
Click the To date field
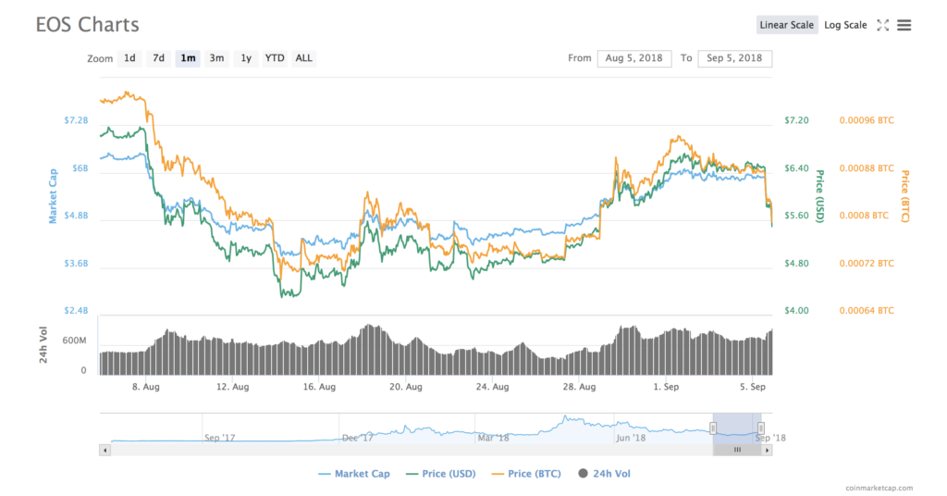tap(735, 58)
